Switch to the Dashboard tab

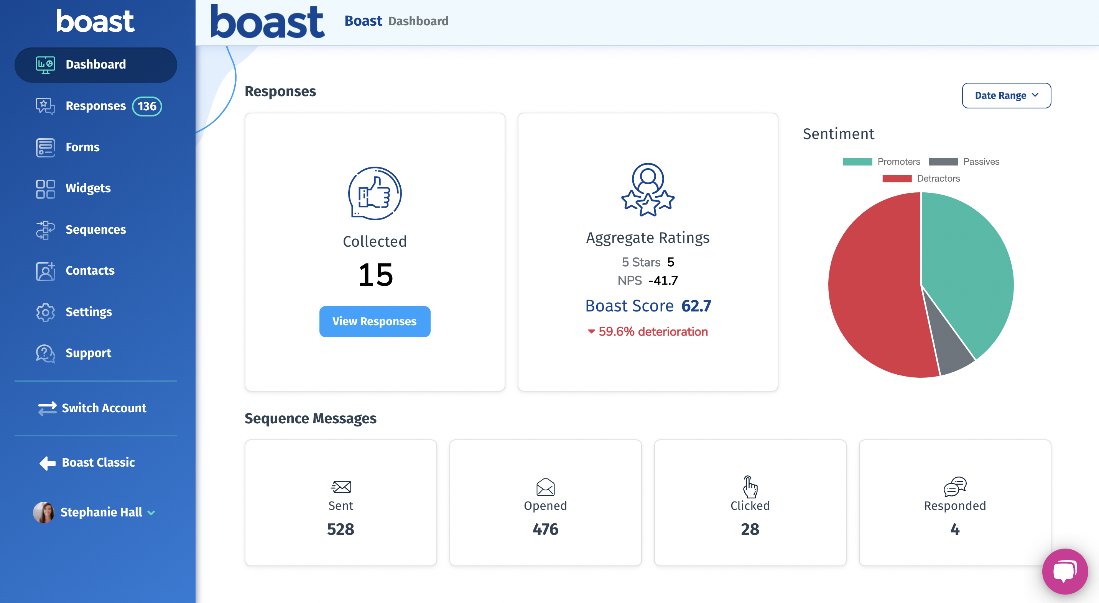pyautogui.click(x=95, y=64)
